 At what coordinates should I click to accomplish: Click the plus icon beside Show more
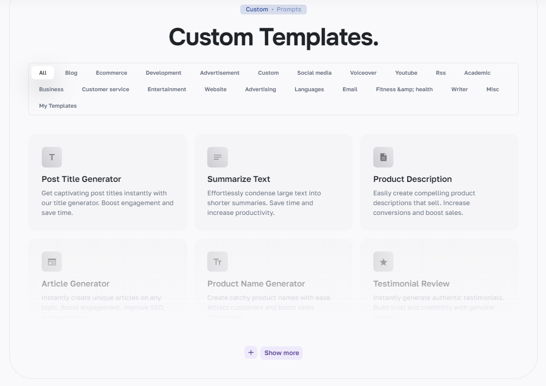coord(251,352)
